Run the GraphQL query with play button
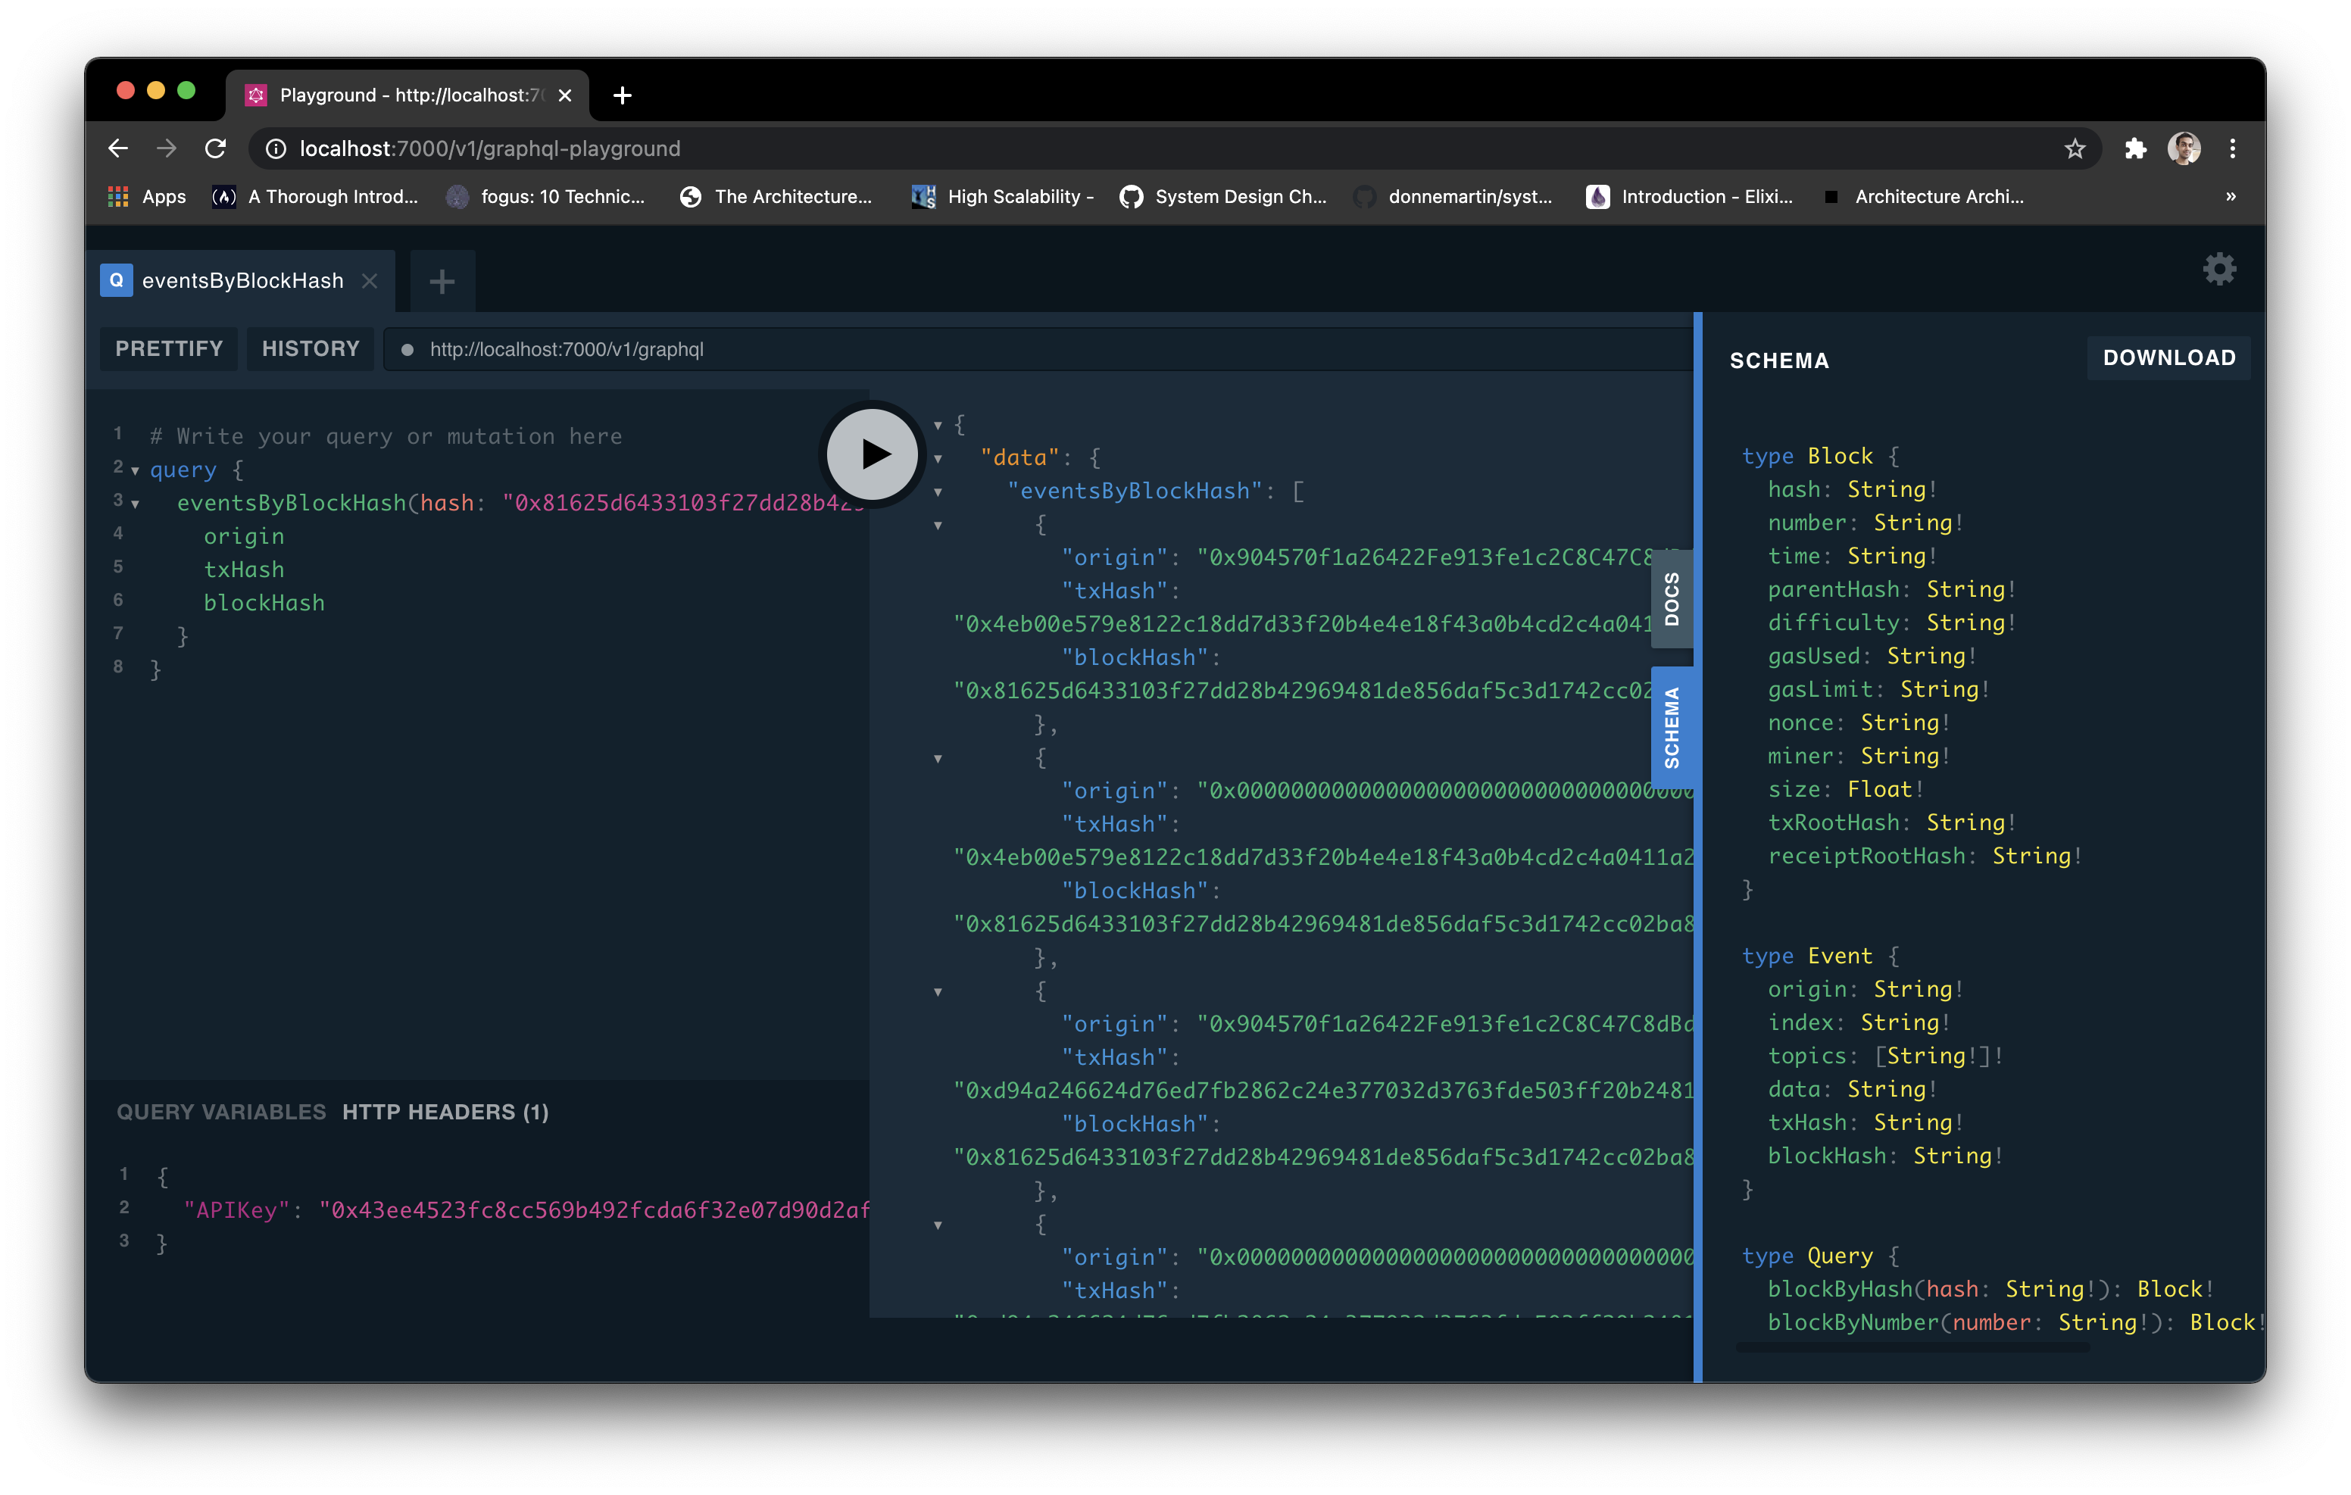This screenshot has width=2351, height=1495. 872,454
